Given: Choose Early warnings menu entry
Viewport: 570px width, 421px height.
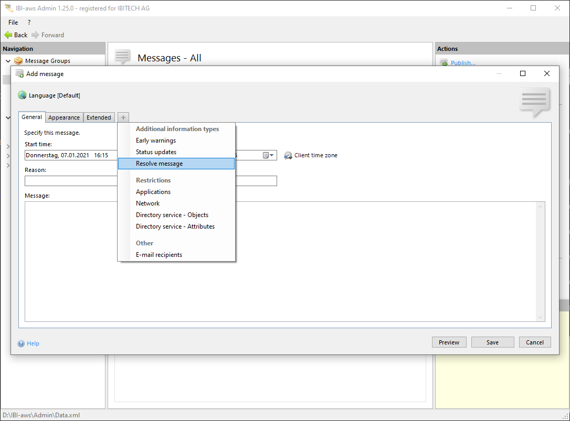Looking at the screenshot, I should (x=156, y=141).
